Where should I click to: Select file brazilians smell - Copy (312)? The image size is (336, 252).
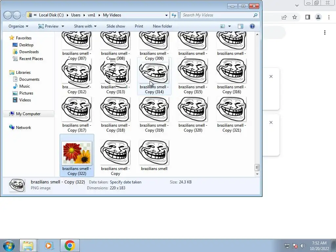coord(77,76)
